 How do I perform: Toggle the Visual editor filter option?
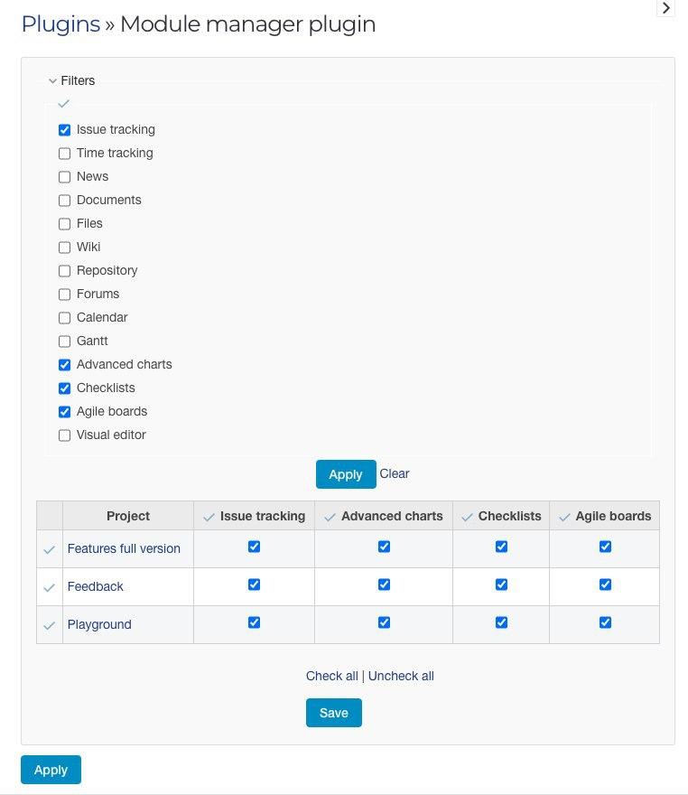tap(64, 435)
